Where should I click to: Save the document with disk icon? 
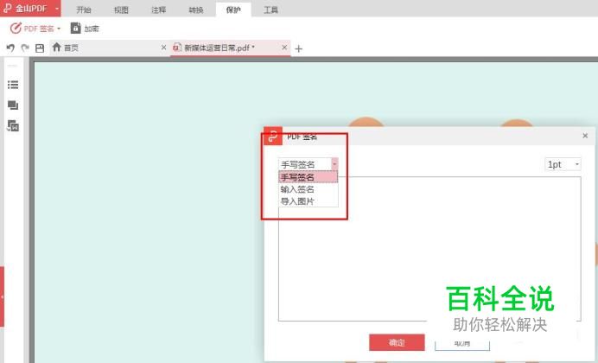(x=40, y=48)
